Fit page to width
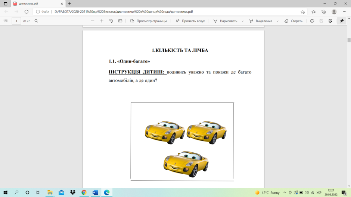The width and height of the screenshot is (351, 197). tap(120, 21)
